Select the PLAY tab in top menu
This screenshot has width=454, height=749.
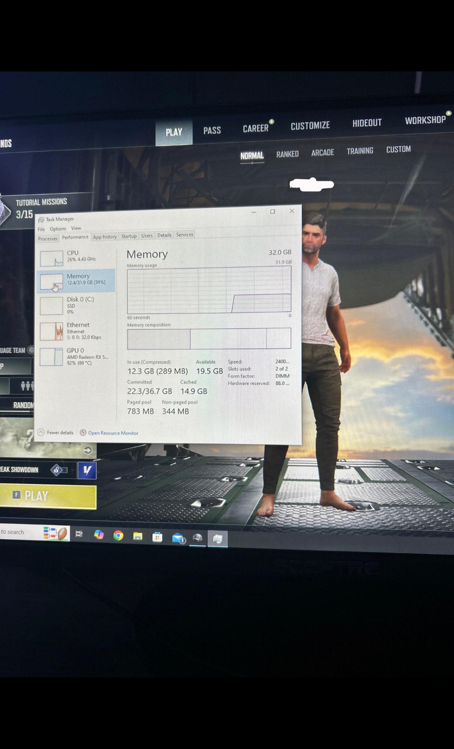coord(174,132)
